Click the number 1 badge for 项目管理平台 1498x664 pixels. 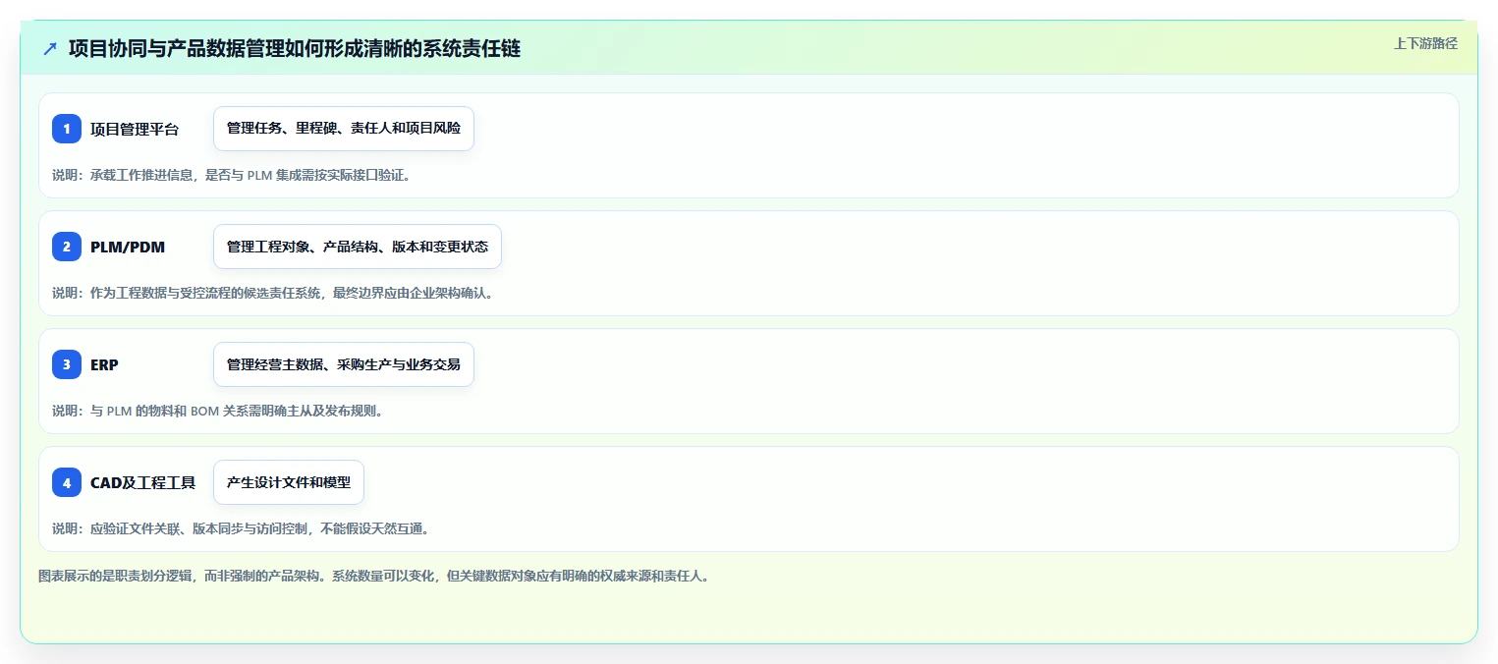(x=67, y=129)
